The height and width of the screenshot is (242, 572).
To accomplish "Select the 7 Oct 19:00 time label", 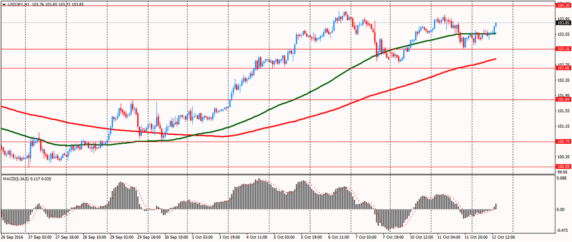I will (395, 236).
